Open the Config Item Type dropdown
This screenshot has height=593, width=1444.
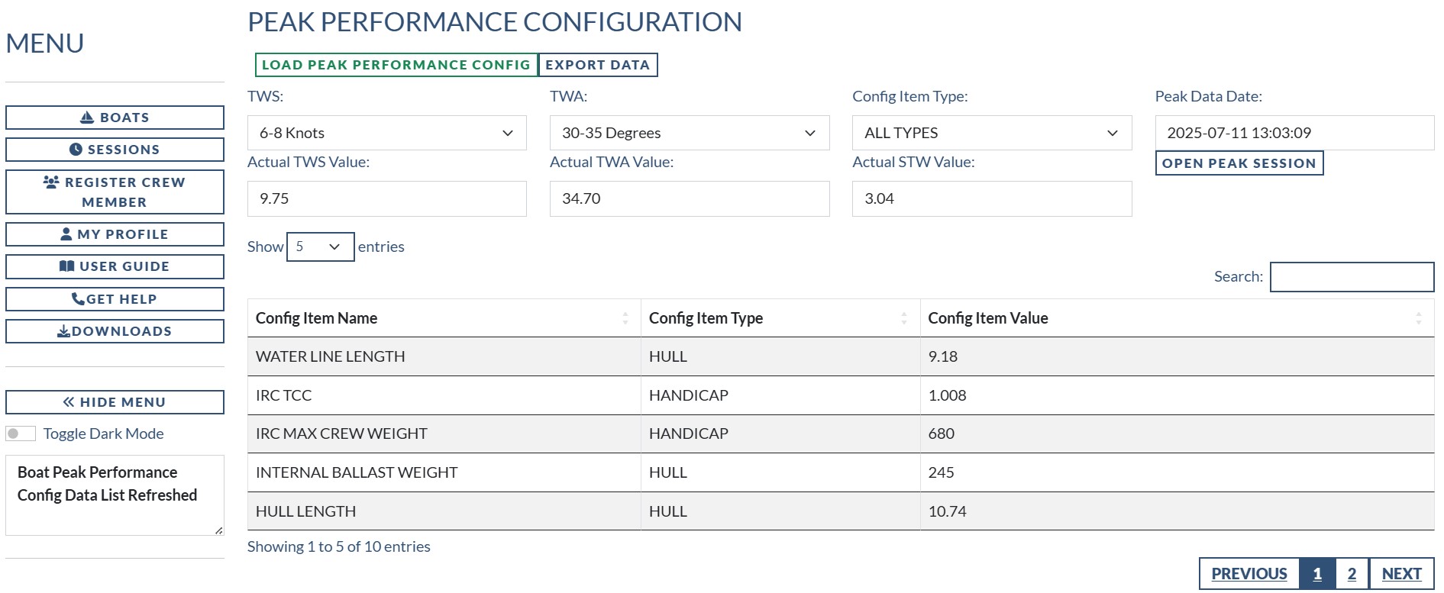coord(991,133)
